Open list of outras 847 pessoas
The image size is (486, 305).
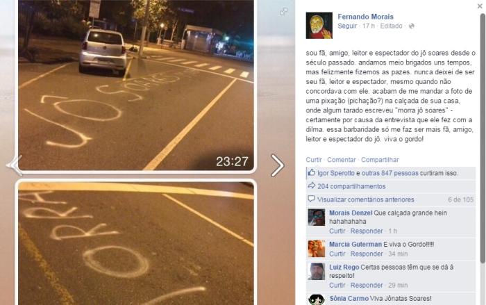click(x=390, y=173)
